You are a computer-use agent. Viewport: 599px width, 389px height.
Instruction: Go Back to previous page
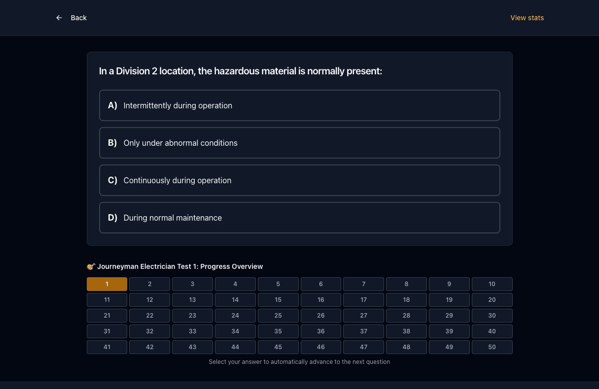(x=71, y=18)
